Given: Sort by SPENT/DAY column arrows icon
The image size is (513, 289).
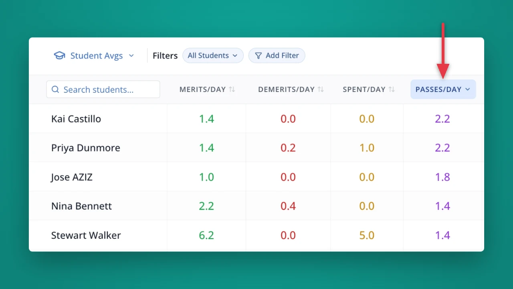Looking at the screenshot, I should click(x=392, y=89).
